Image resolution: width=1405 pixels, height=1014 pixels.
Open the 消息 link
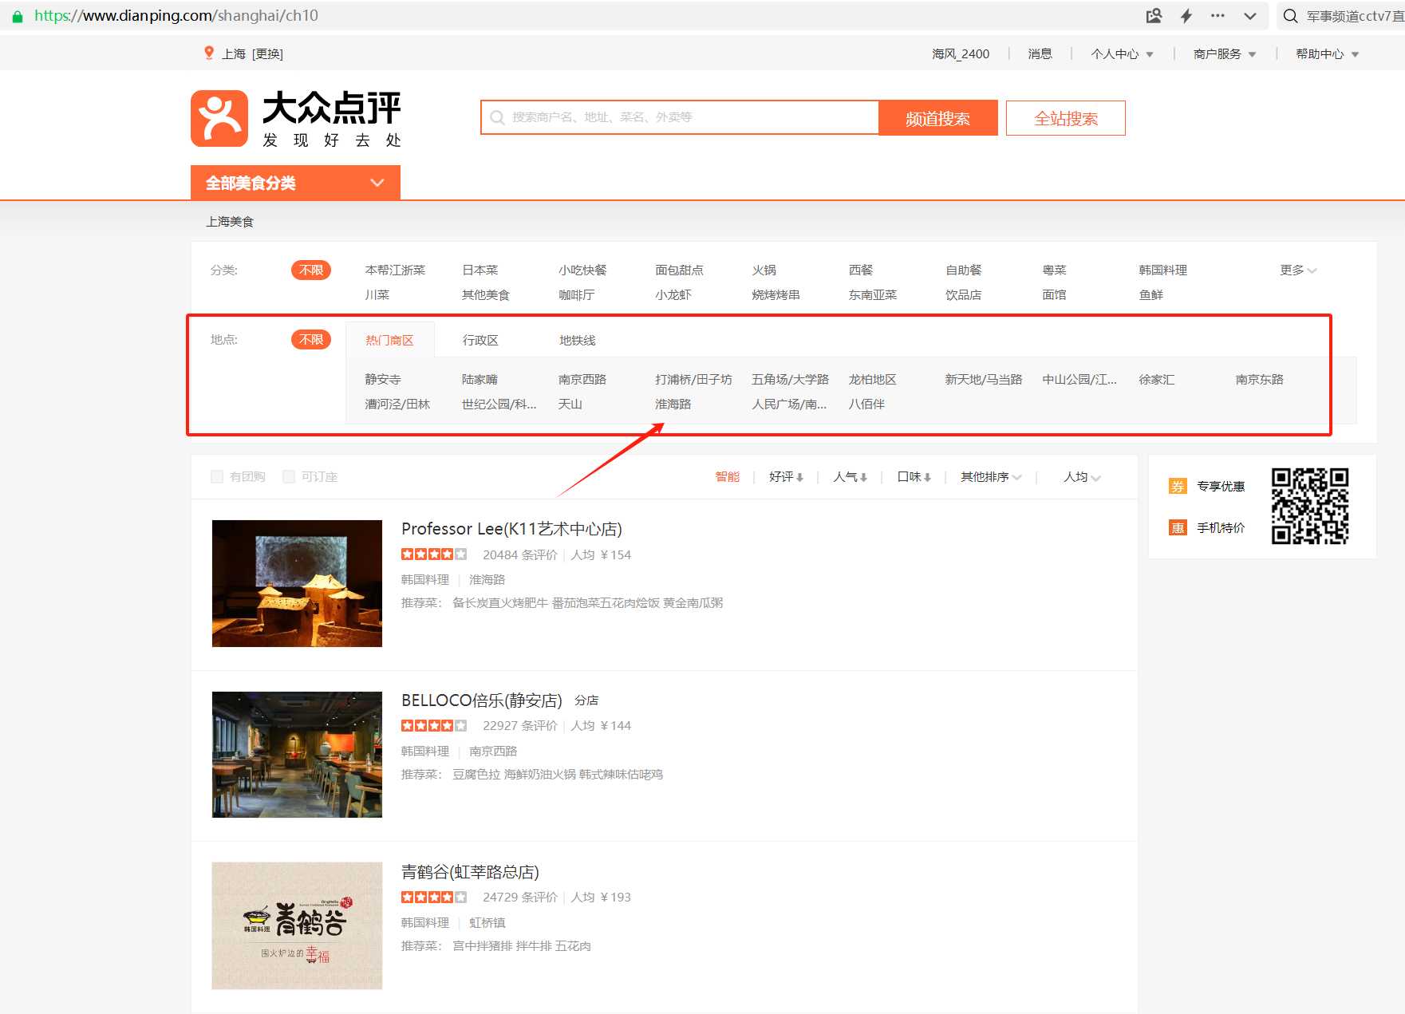point(1040,53)
